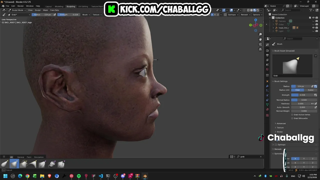The height and width of the screenshot is (180, 320).
Task: Open the Material properties tab
Action: click(x=267, y=109)
